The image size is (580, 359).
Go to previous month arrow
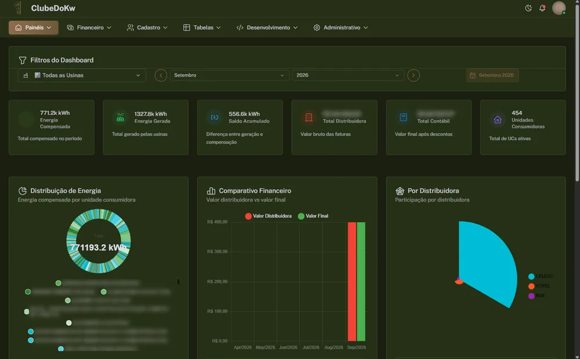[161, 75]
